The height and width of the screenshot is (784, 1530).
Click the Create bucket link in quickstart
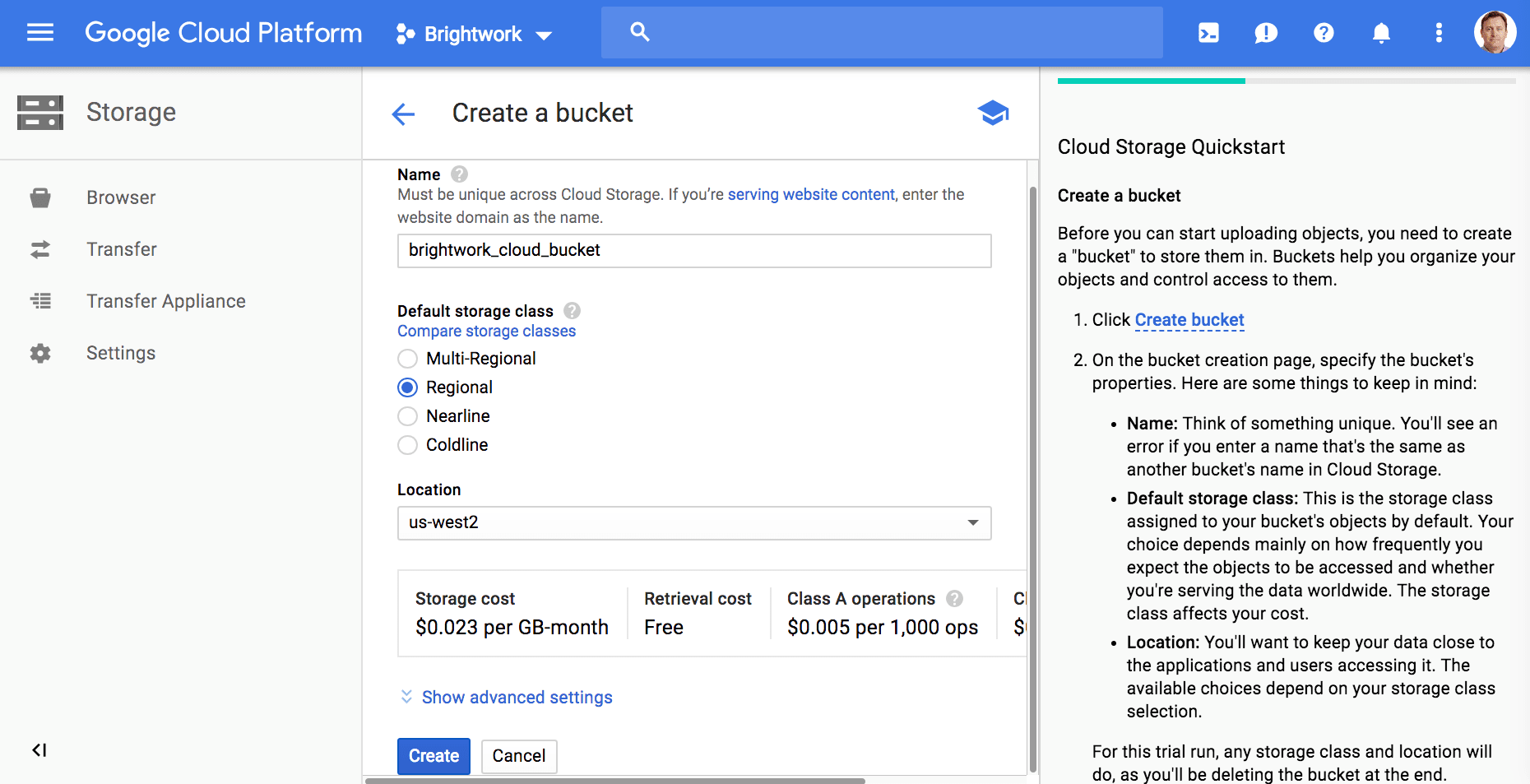pos(1189,320)
